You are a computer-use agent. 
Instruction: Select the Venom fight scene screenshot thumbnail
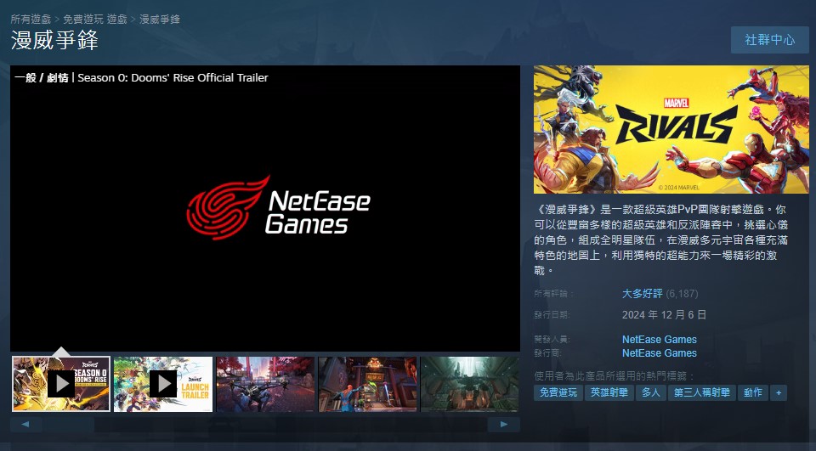pyautogui.click(x=265, y=384)
